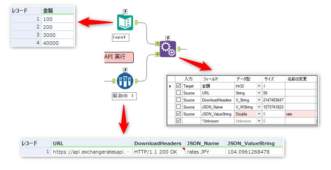Image resolution: width=331 pixels, height=170 pixels.
Task: Select cell with value 40000
Action: 57,43
